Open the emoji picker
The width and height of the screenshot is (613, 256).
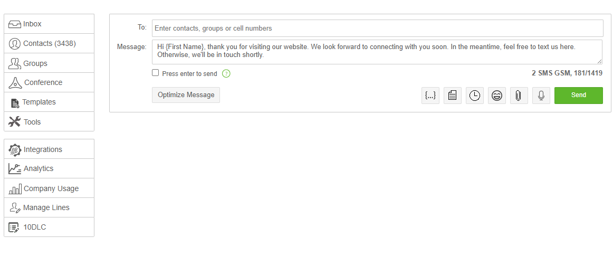pos(497,96)
